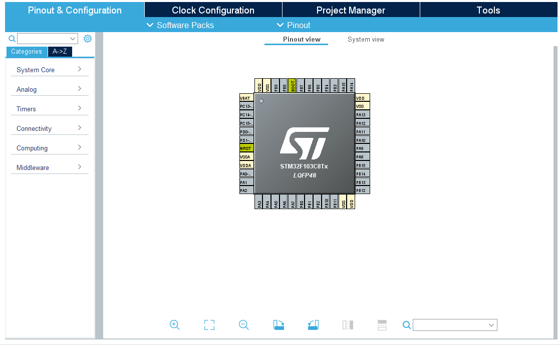Expand the Connectivity category
Screen dimensions: 560x345
49,128
